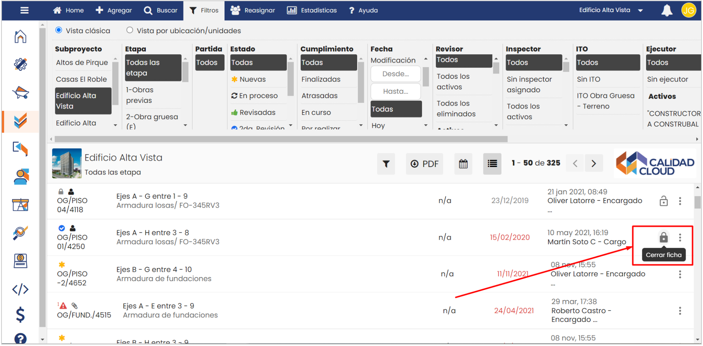Click the Cerrar ficha lock icon
703x346 pixels.
tap(663, 237)
